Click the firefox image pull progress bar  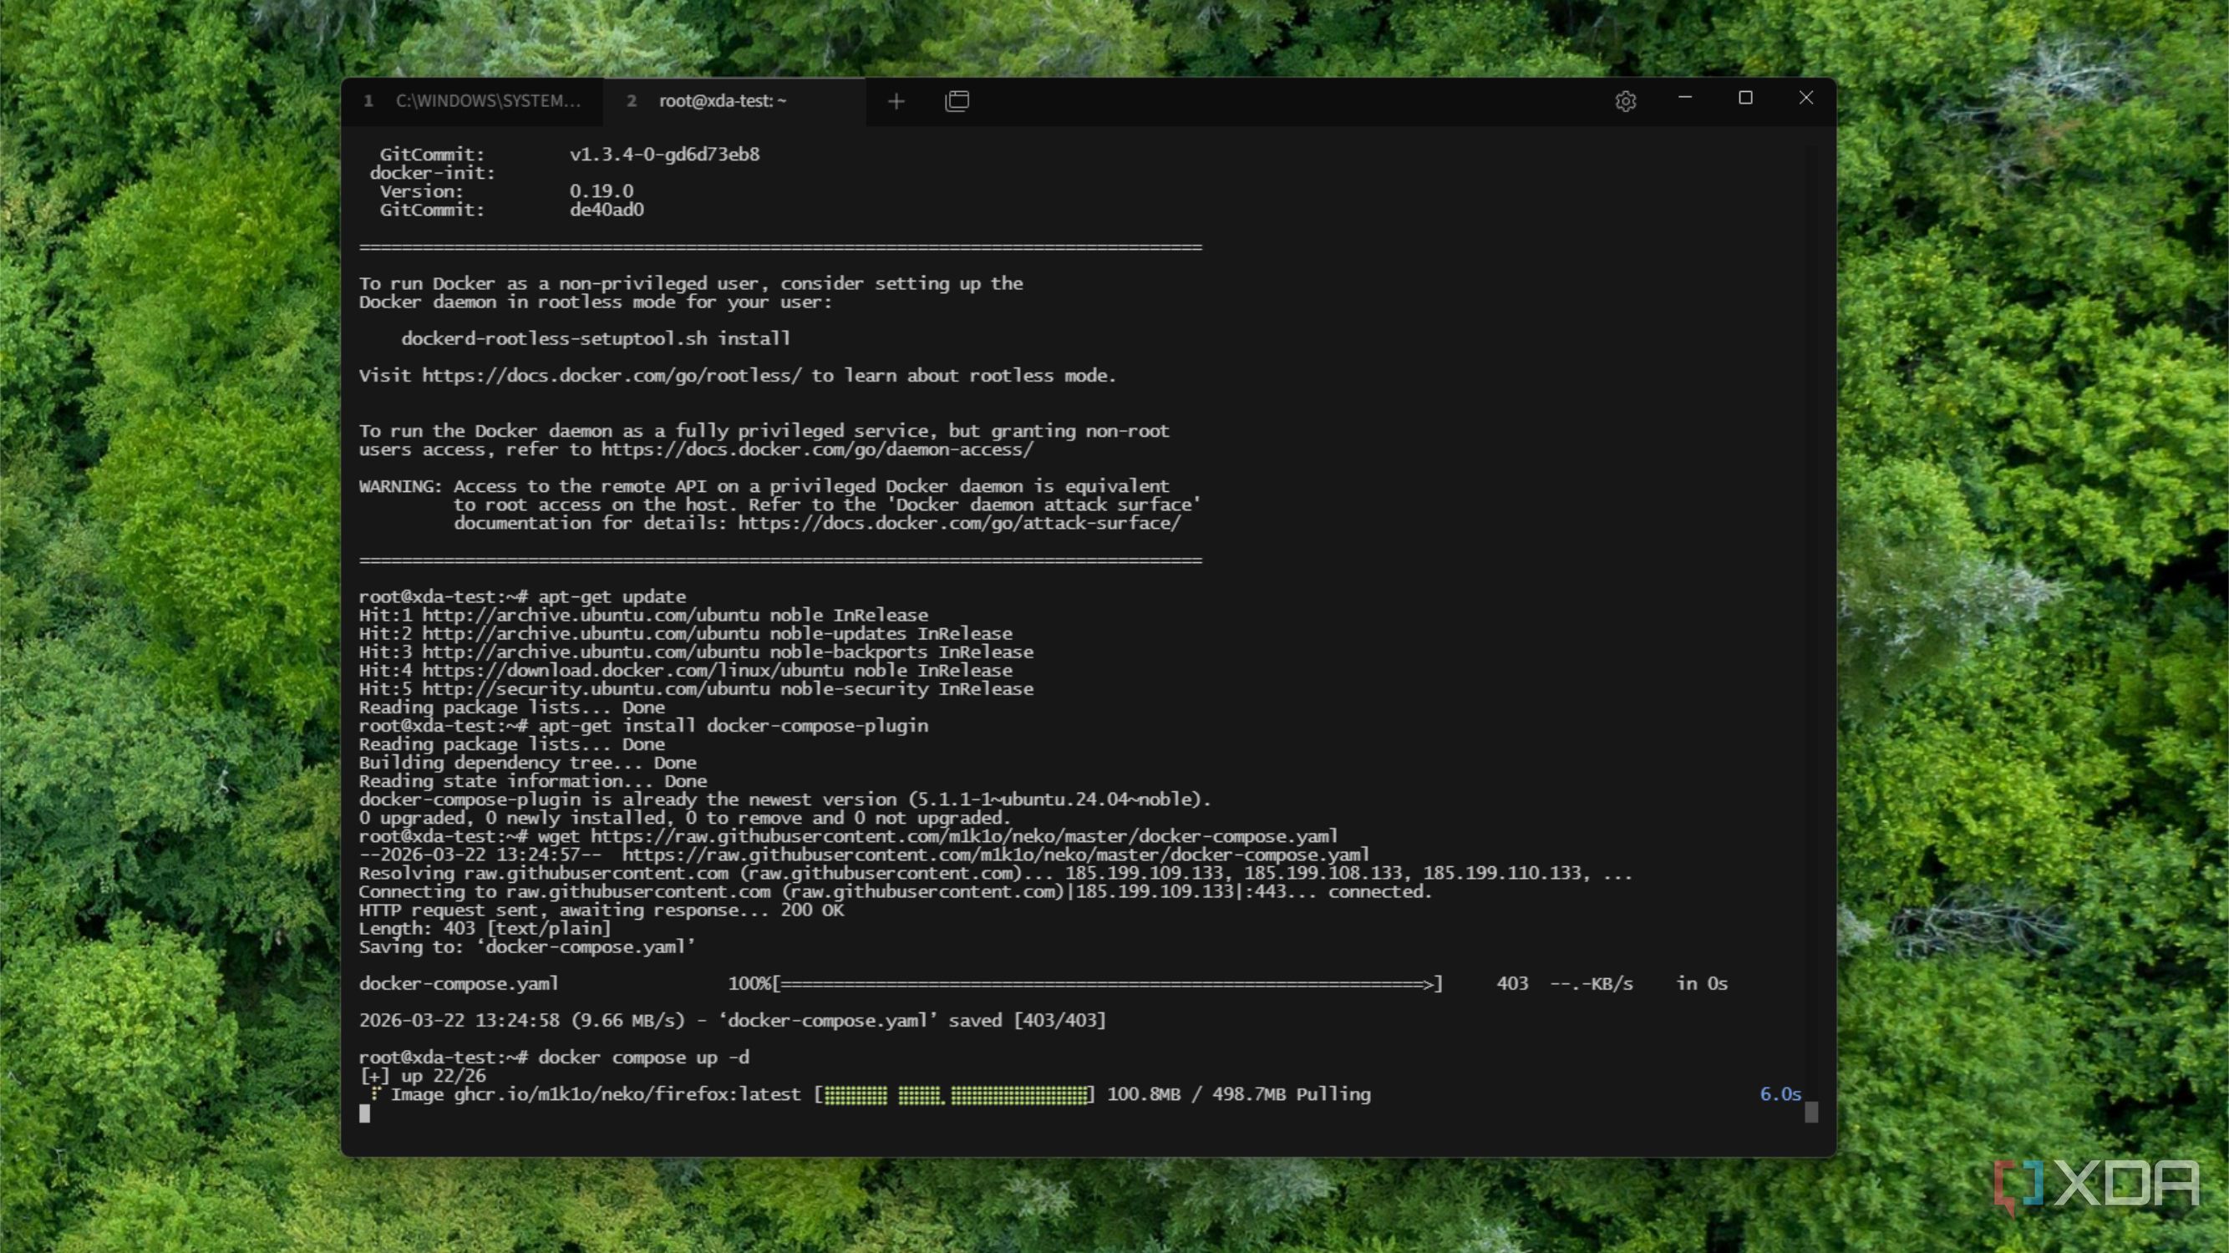[954, 1094]
